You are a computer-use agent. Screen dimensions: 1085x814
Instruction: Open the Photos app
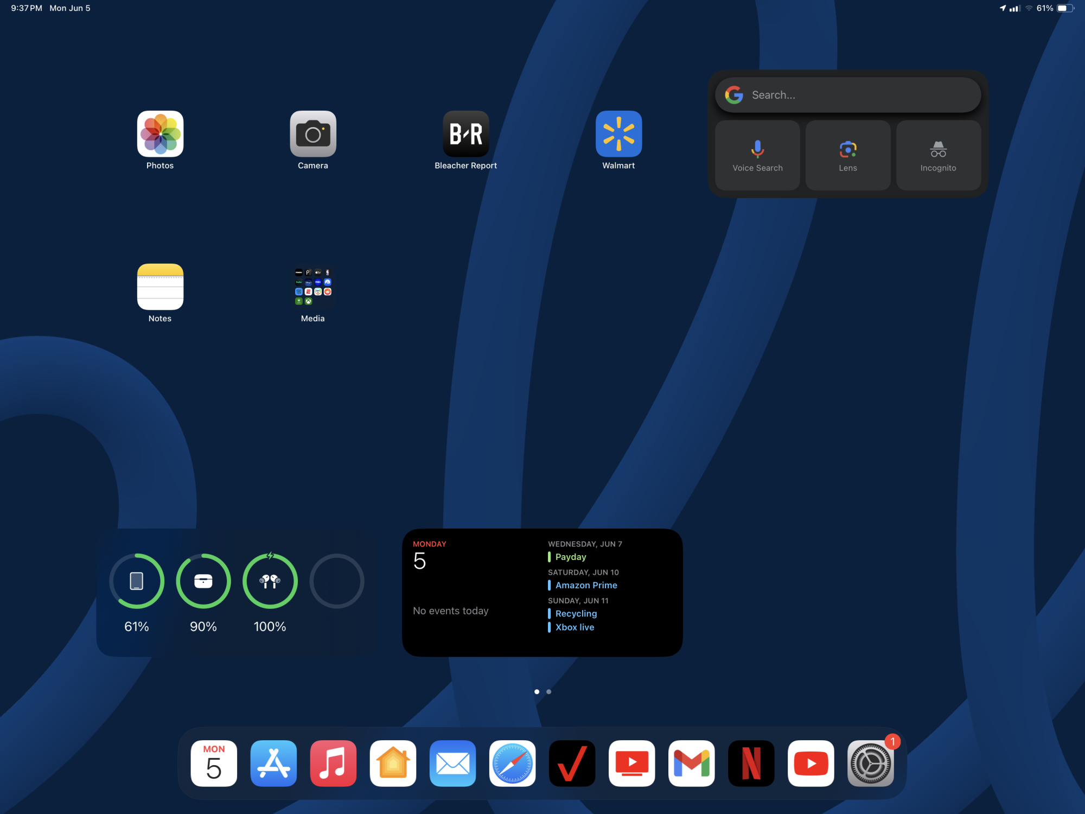160,134
